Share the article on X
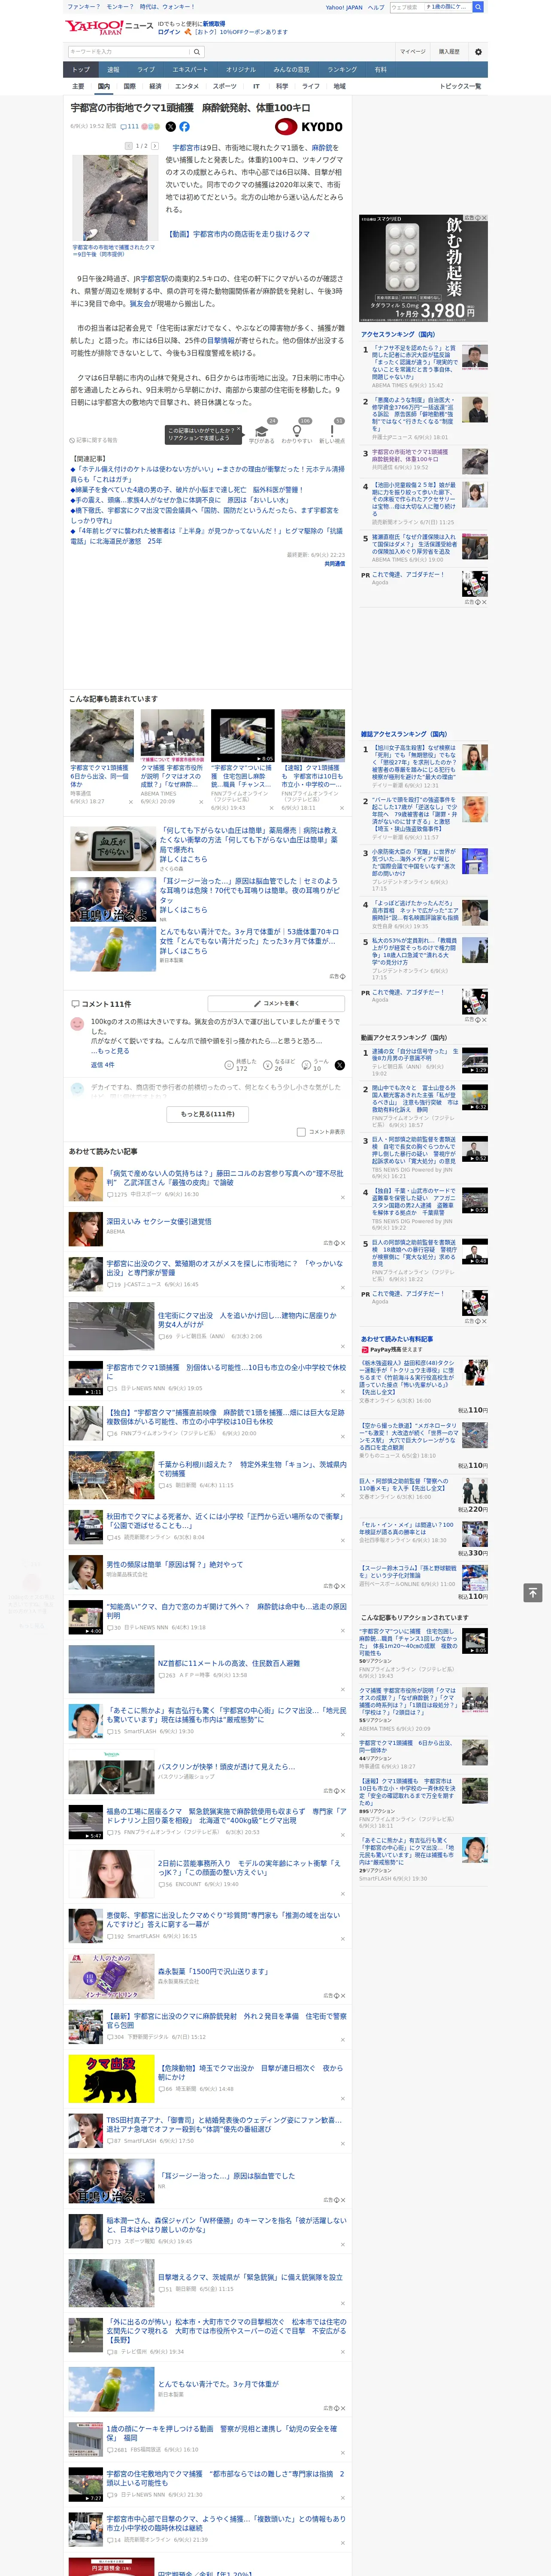551x2576 pixels. (170, 127)
